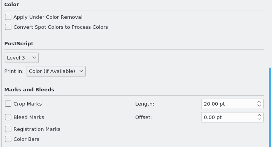Image resolution: width=272 pixels, height=147 pixels.
Task: Click the blue vertical scrollbar handle
Action: click(270, 107)
